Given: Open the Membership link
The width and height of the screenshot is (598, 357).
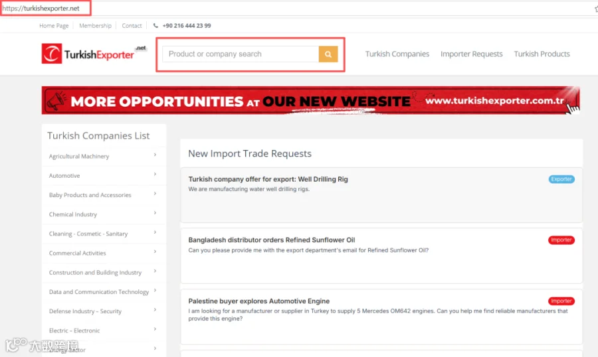Looking at the screenshot, I should pyautogui.click(x=95, y=25).
